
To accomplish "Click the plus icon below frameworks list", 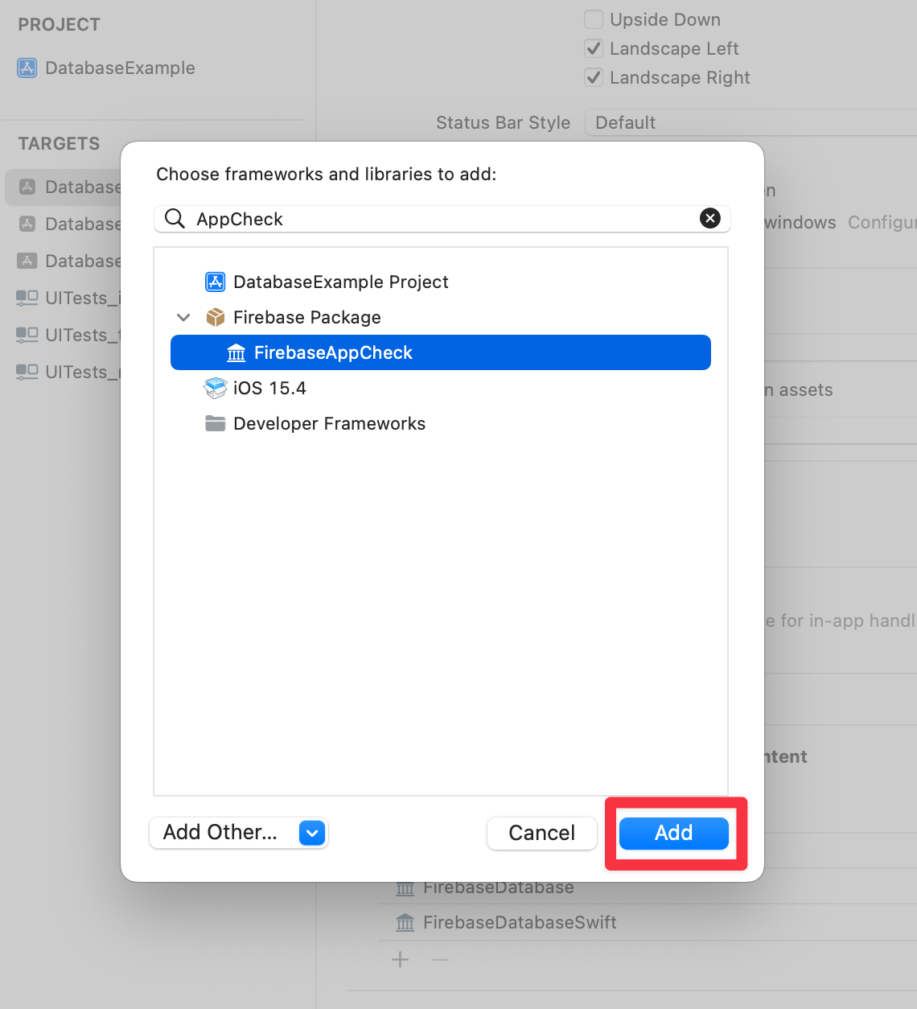I will pos(400,959).
